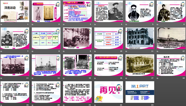Click animation star under slide 20

[32, 105]
